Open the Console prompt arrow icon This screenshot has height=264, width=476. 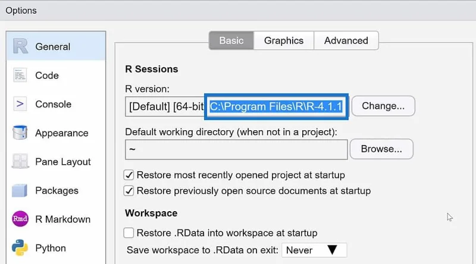20,104
